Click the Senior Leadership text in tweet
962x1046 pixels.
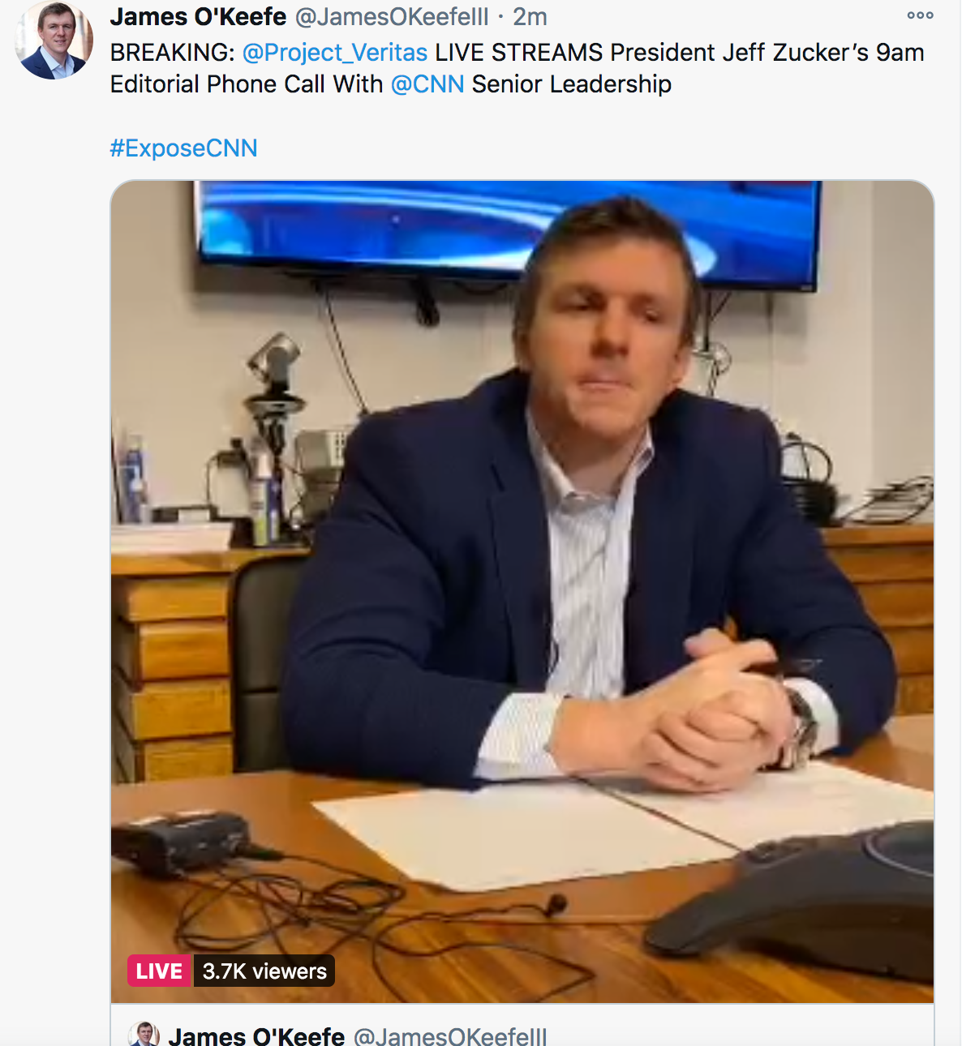pyautogui.click(x=572, y=84)
